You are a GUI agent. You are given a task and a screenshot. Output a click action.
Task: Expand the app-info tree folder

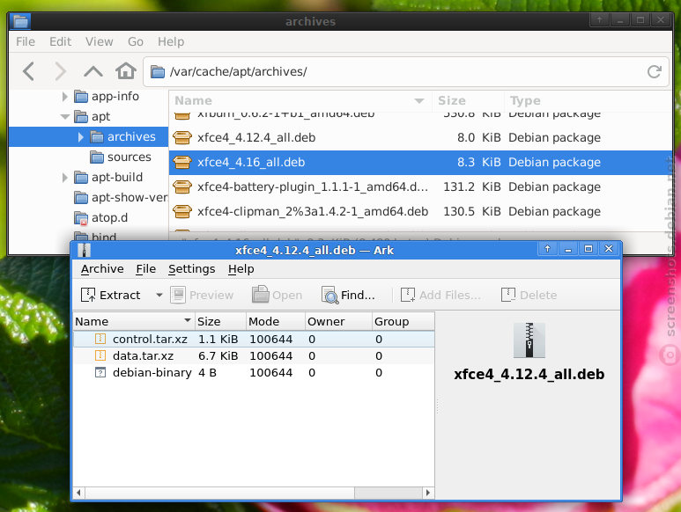click(64, 96)
